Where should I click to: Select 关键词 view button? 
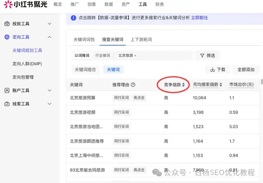pos(113,70)
